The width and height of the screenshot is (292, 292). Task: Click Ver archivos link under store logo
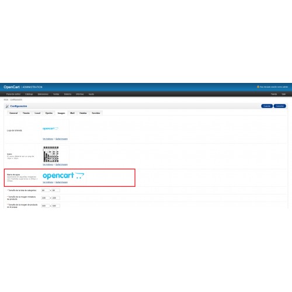point(48,139)
